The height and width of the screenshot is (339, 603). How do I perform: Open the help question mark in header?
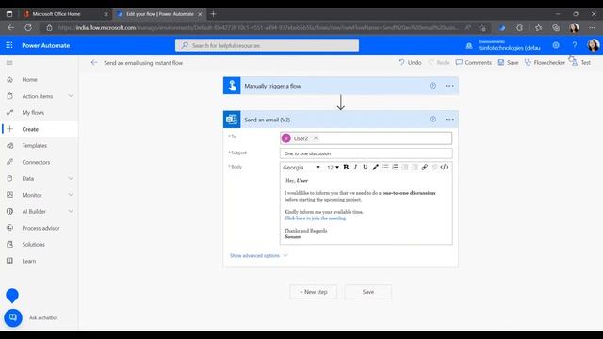[575, 45]
